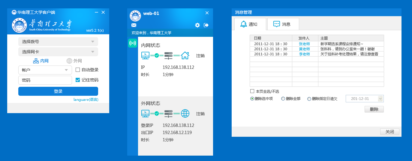
Task: Select 删除全部 radio button
Action: point(283,99)
